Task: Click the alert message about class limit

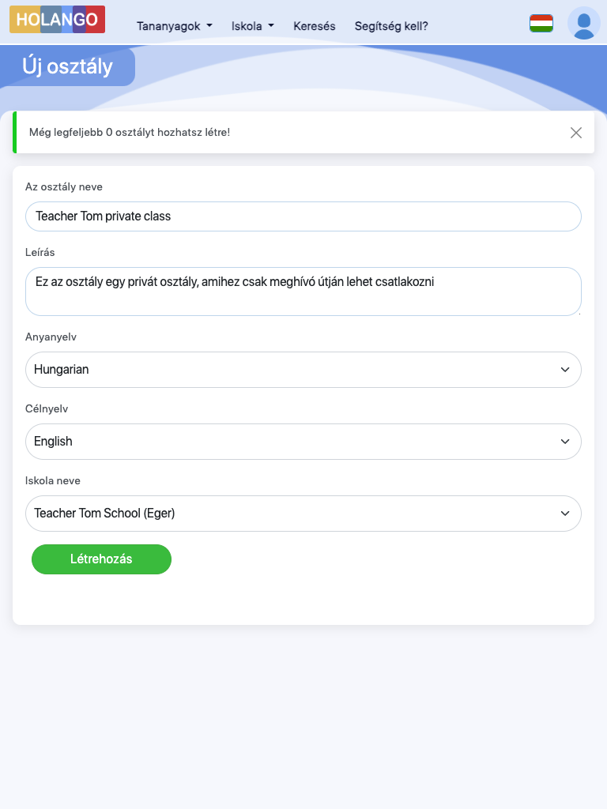Action: click(x=130, y=132)
